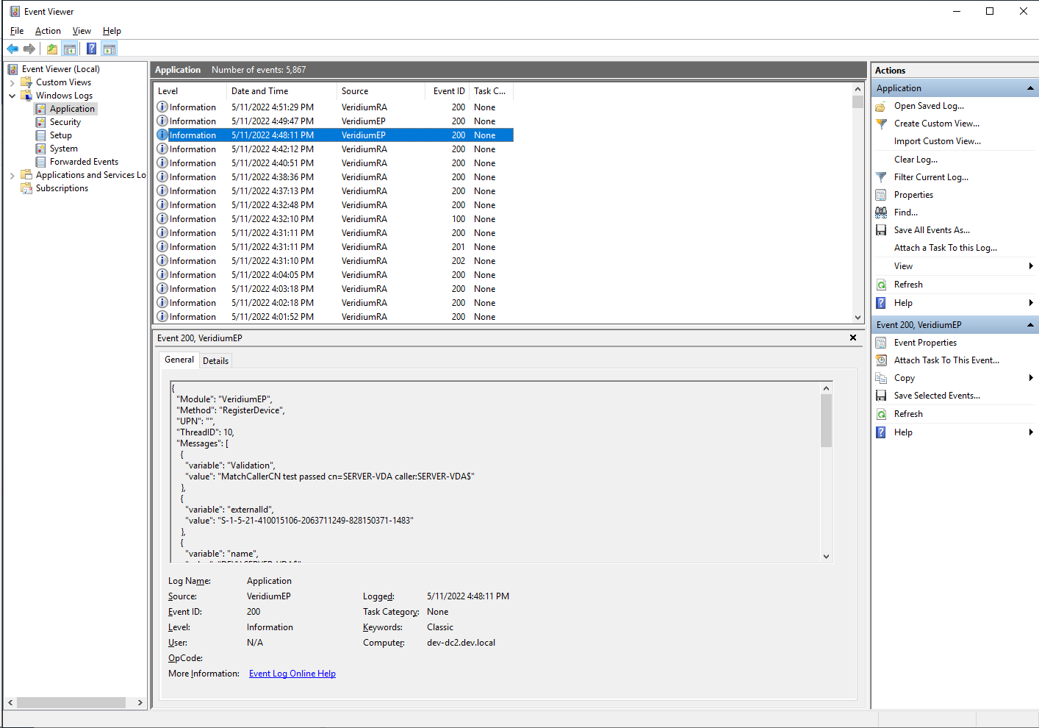Open the Action menu

(48, 31)
